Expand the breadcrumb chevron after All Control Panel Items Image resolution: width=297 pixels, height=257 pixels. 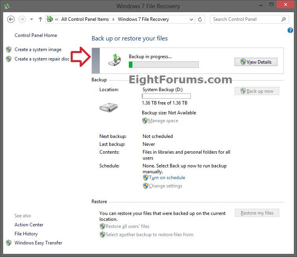[113, 19]
